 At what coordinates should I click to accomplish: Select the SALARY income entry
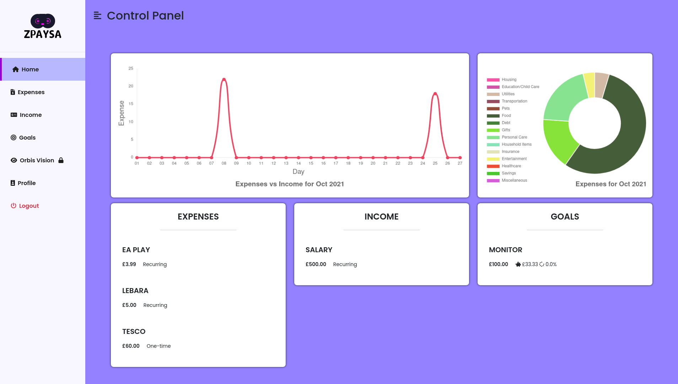click(382, 257)
